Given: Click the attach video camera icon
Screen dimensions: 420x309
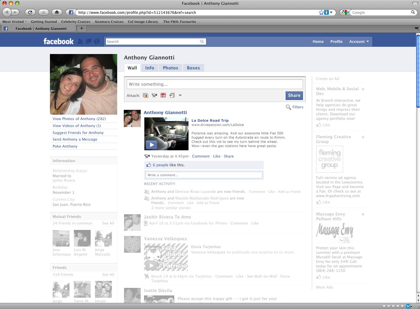Looking at the screenshot, I should click(154, 95).
